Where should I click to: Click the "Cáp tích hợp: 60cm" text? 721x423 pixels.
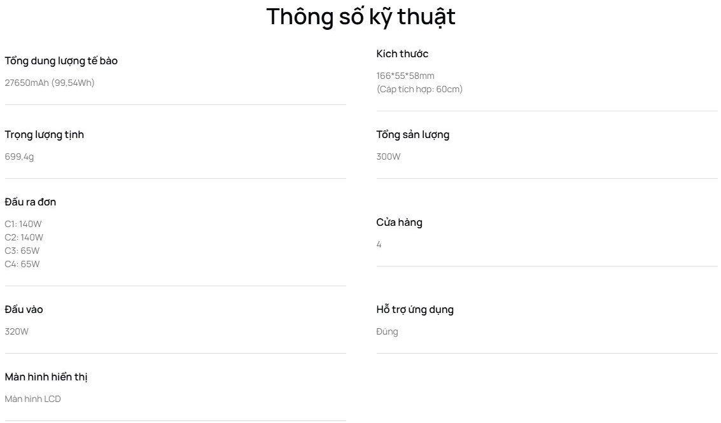click(x=420, y=89)
